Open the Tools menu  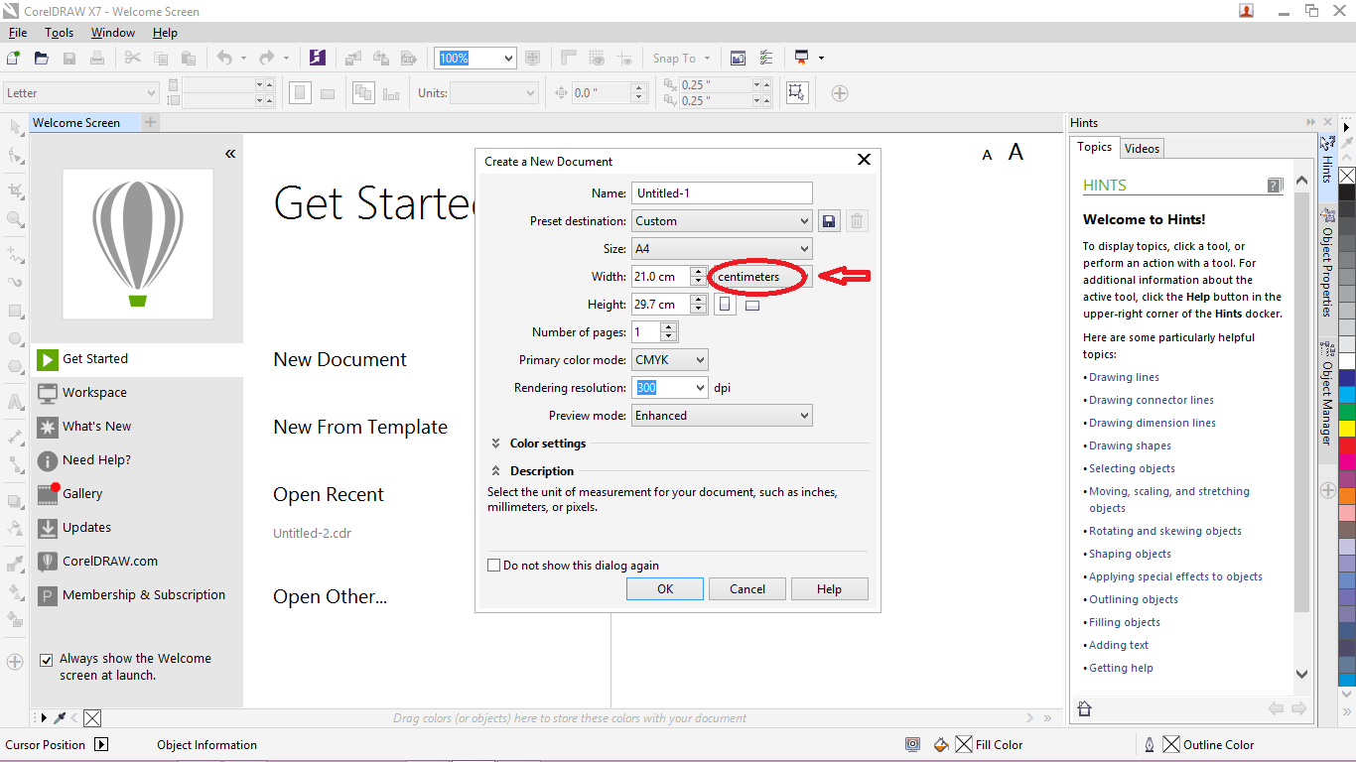tap(59, 32)
